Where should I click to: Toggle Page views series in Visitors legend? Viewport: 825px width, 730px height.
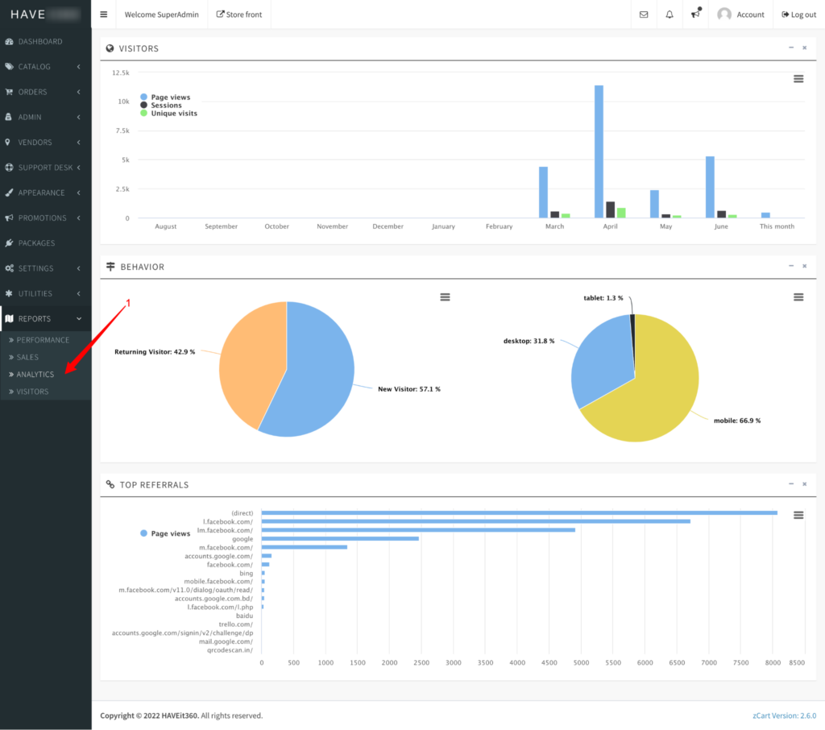(170, 97)
